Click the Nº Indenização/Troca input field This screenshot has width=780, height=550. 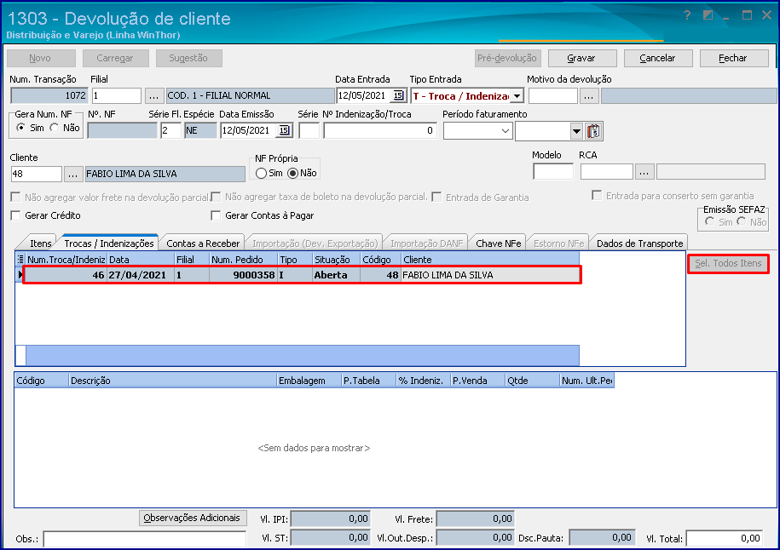tap(379, 130)
